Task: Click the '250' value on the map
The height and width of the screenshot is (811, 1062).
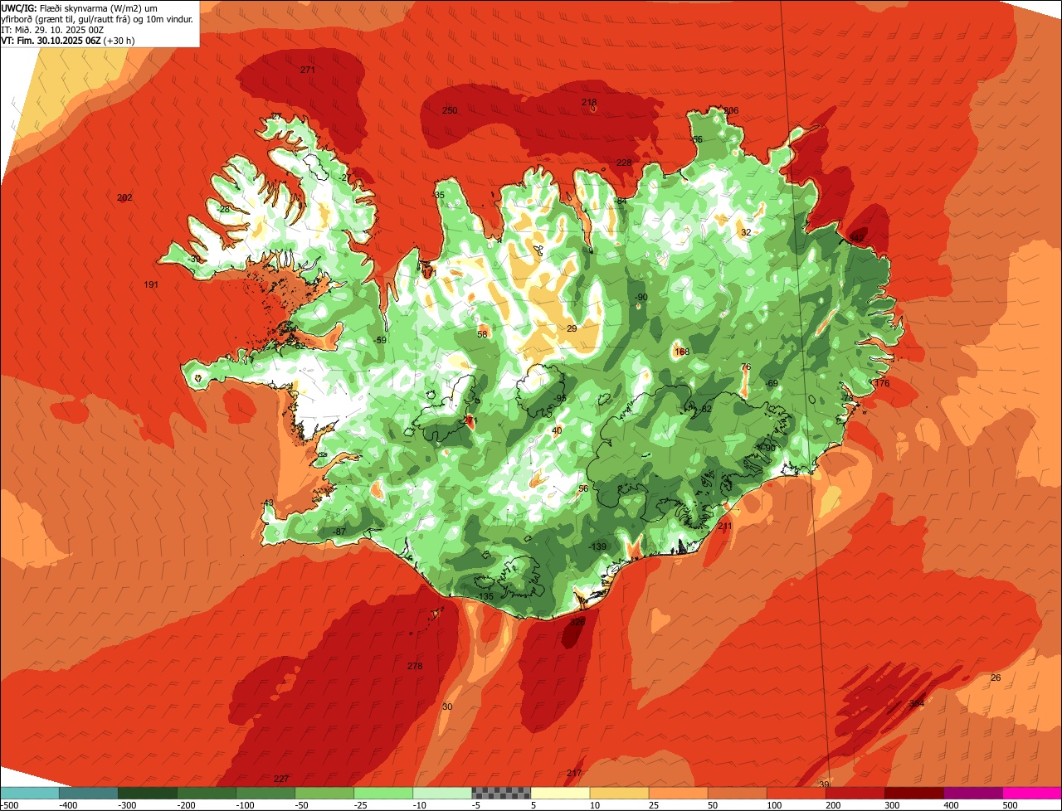Action: [x=450, y=110]
